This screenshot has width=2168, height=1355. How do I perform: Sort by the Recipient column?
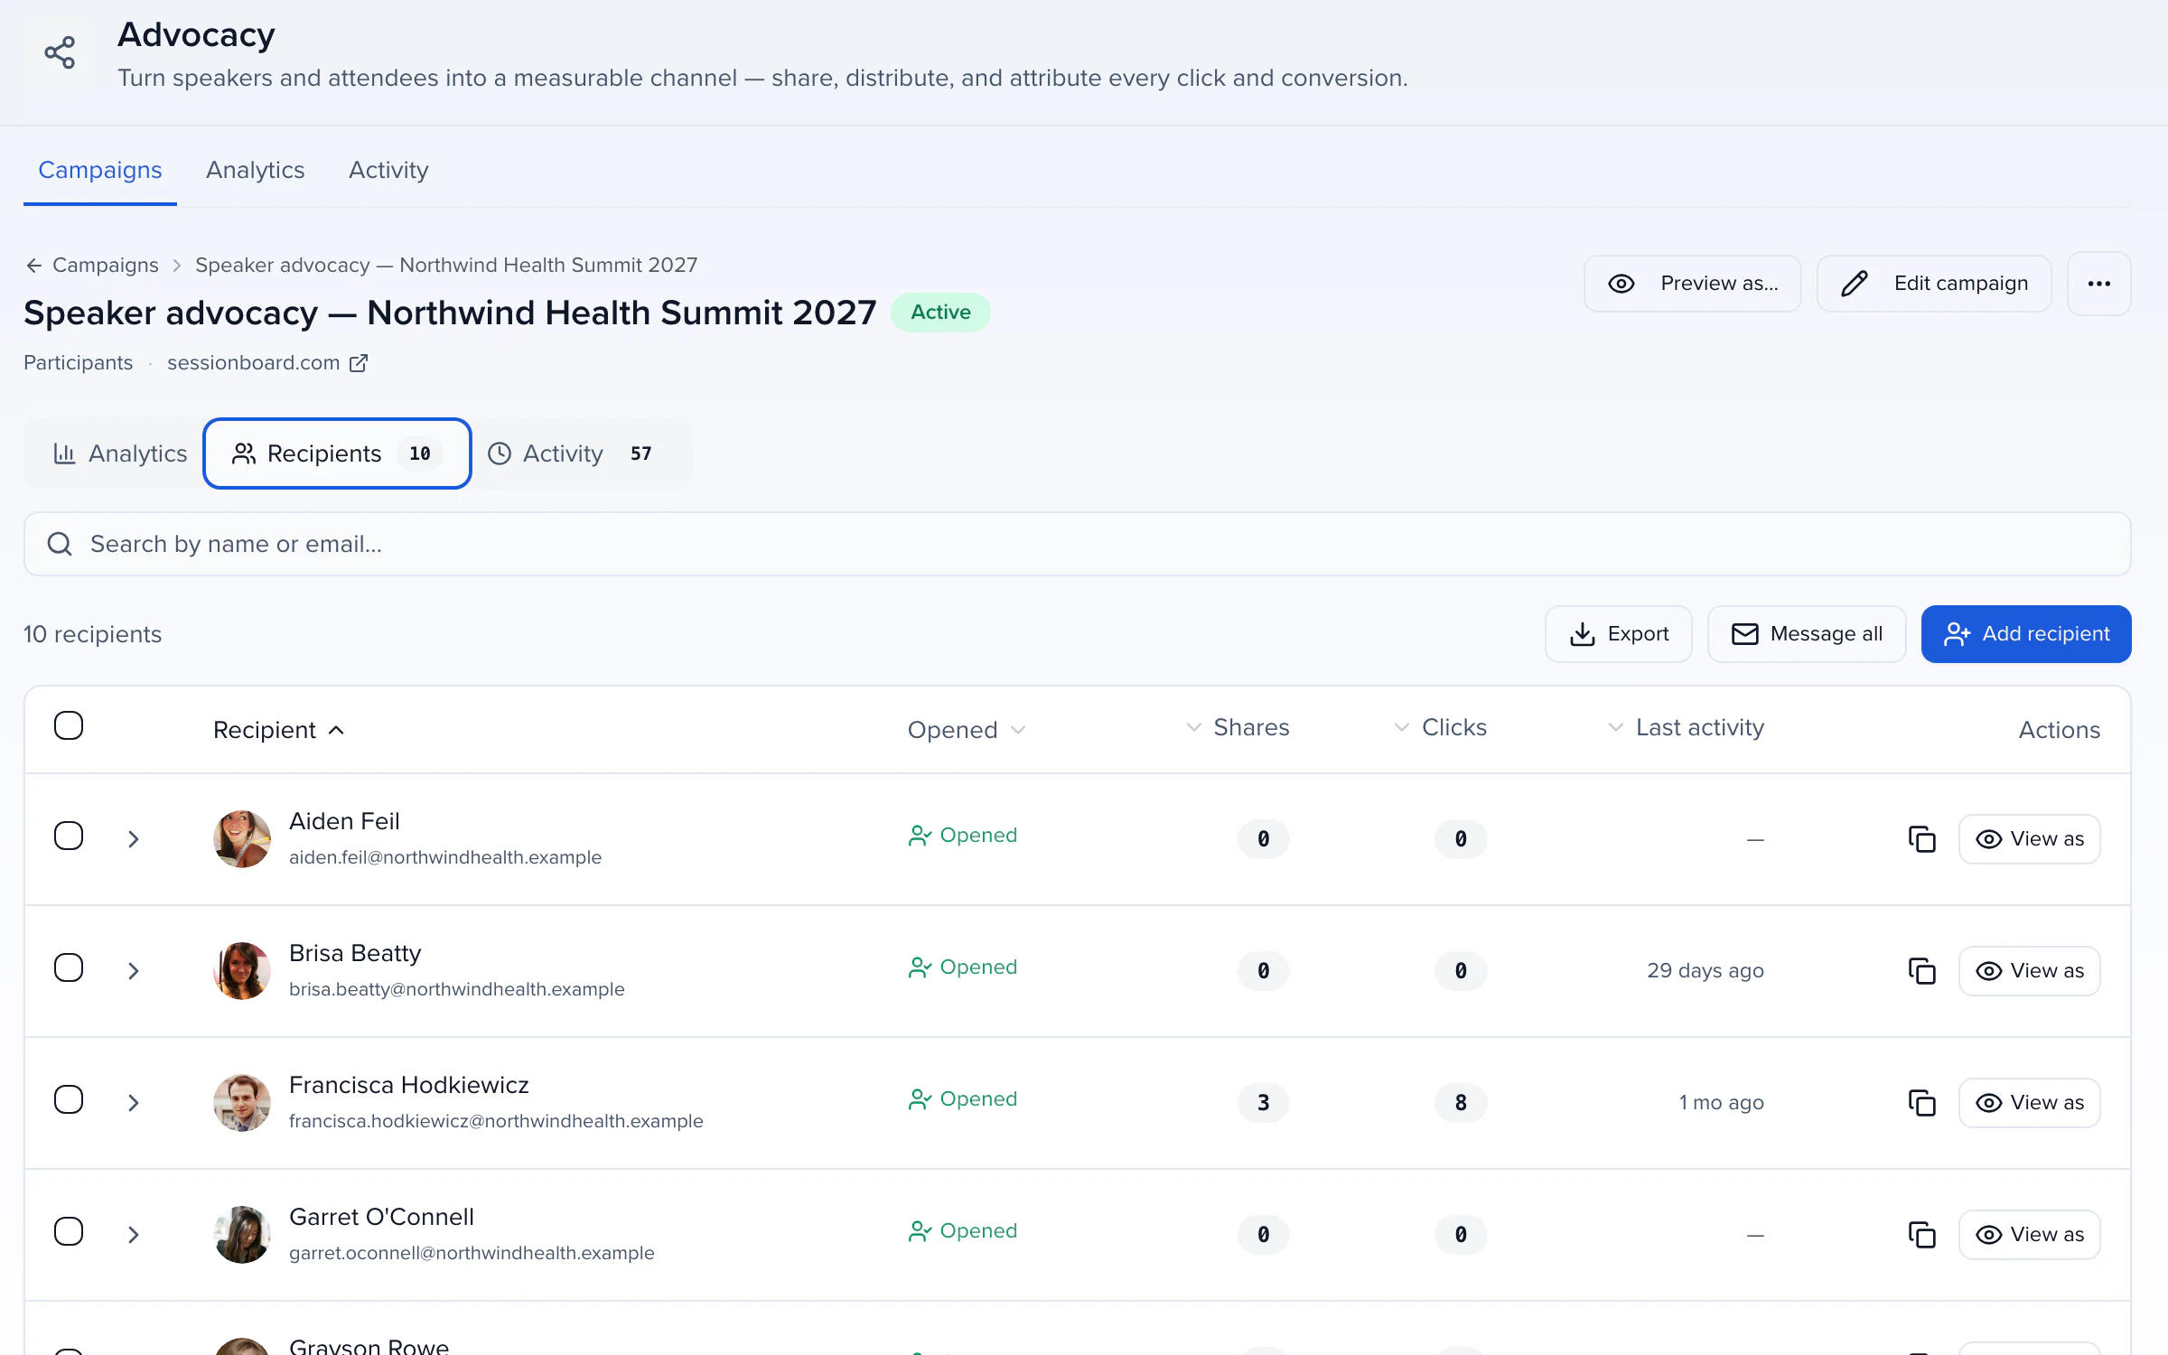pos(279,730)
